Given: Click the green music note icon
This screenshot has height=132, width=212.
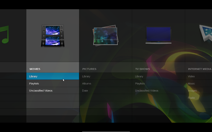Looking at the screenshot, I should [4, 34].
